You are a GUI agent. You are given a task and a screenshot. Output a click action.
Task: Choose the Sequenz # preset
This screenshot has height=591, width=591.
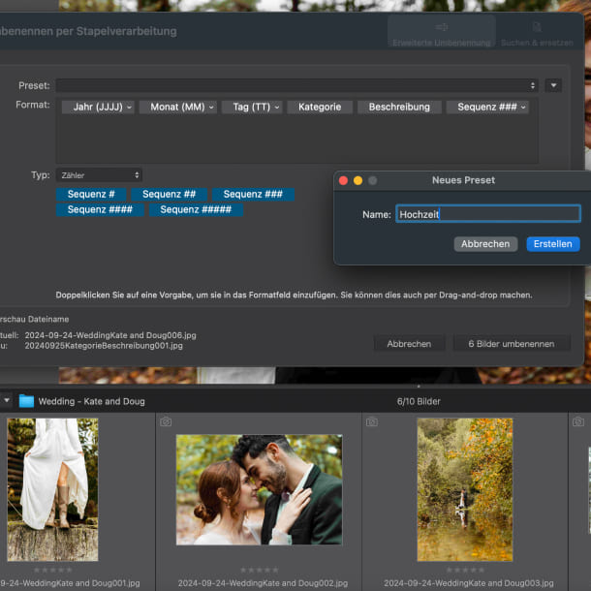pyautogui.click(x=91, y=194)
